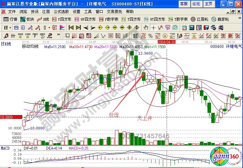Open the 行情 market quotes view
Image resolution: width=243 pixels, height=168 pixels.
pyautogui.click(x=10, y=19)
